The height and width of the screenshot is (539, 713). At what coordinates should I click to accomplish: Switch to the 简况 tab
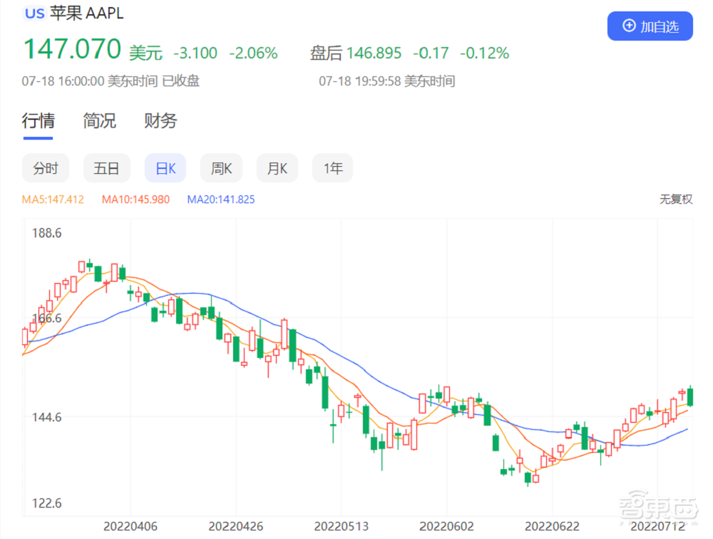[98, 121]
